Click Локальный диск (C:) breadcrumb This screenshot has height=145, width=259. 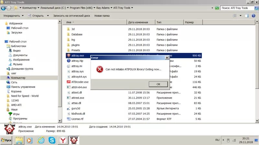[53, 8]
